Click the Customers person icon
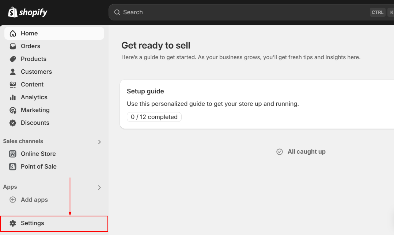The width and height of the screenshot is (394, 235). [13, 72]
